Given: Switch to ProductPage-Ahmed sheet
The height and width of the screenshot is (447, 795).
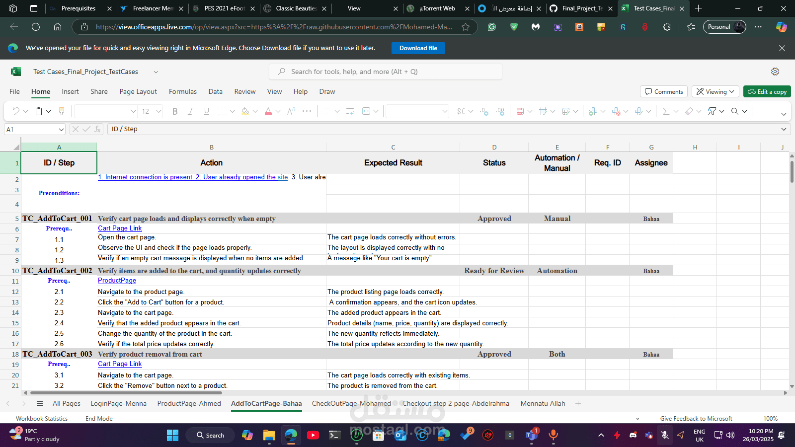Looking at the screenshot, I should pyautogui.click(x=189, y=403).
